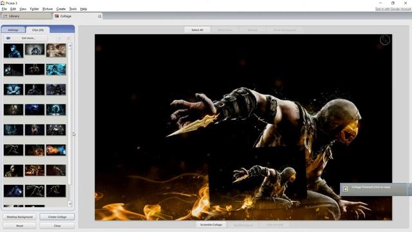Switch to the Library tab
Image resolution: width=412 pixels, height=232 pixels.
26,16
